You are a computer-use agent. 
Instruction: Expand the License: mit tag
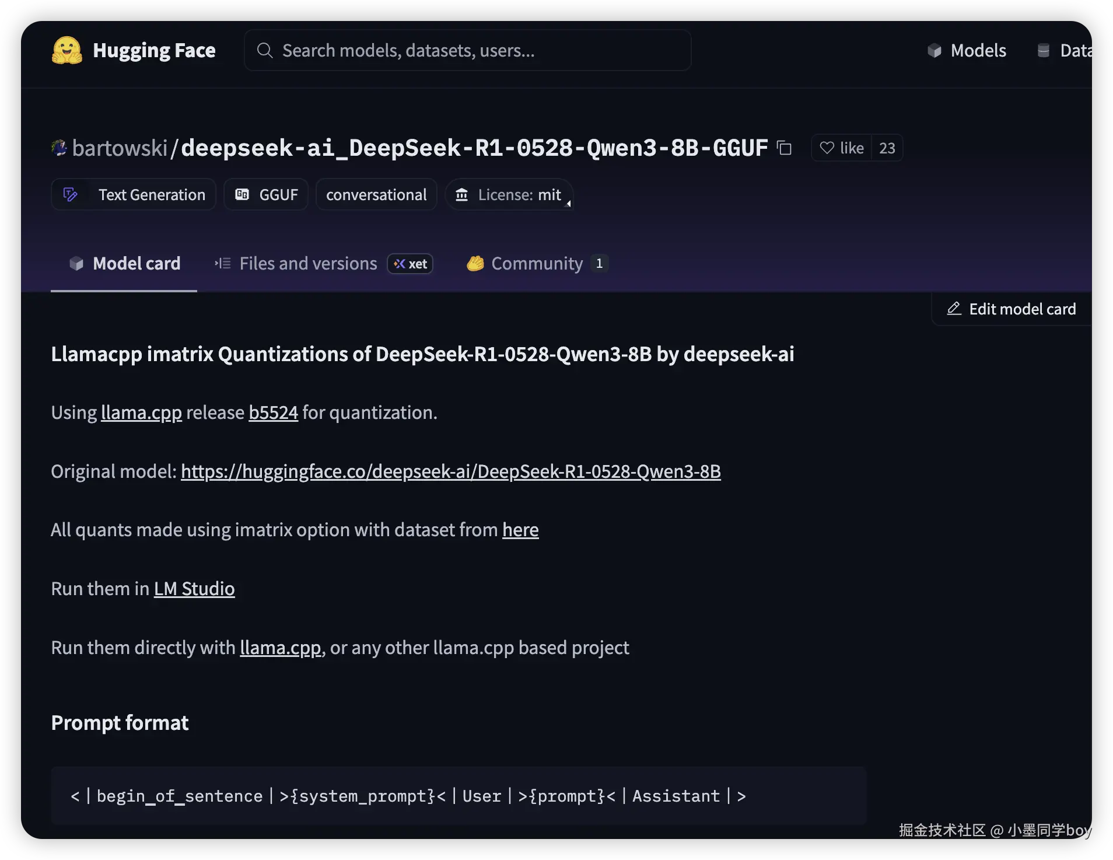click(x=509, y=195)
